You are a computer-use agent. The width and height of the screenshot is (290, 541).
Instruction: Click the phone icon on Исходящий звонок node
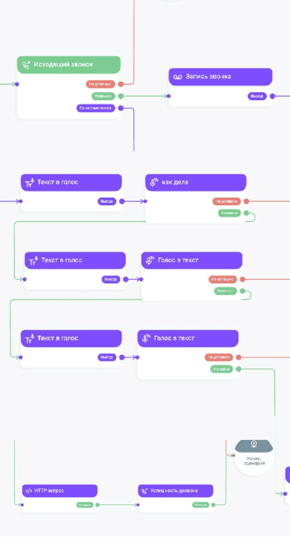(26, 65)
